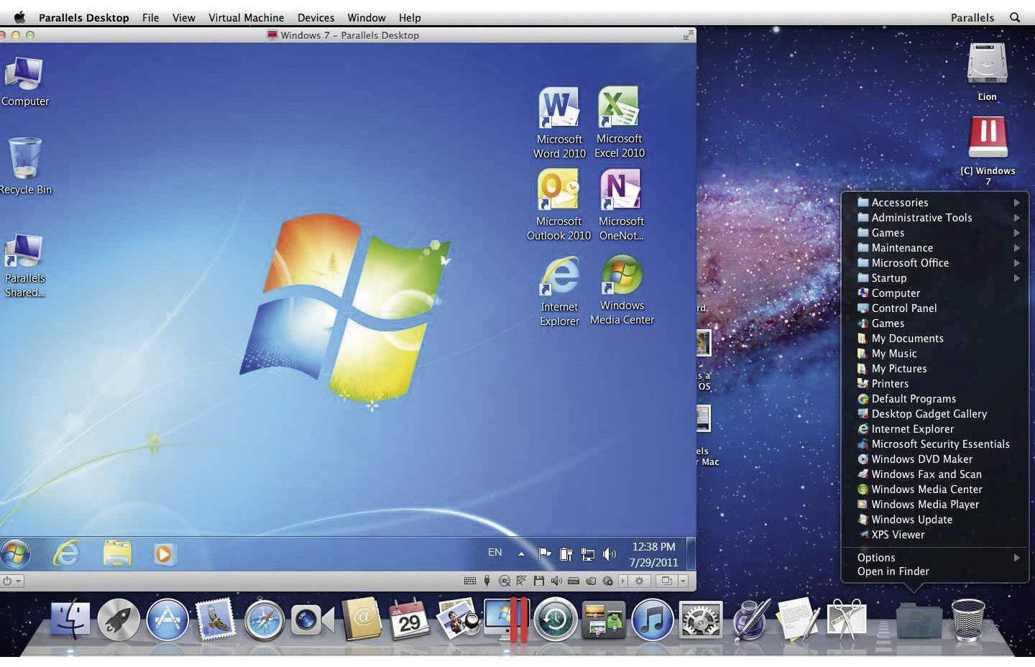Open the Virtual Machine menu

coord(246,17)
